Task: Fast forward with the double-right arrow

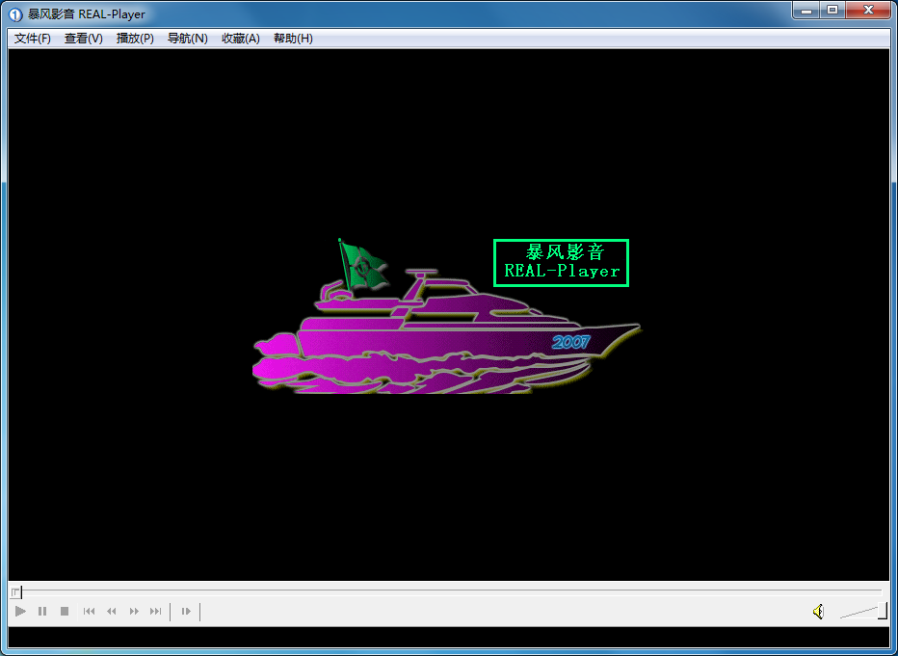Action: 134,612
